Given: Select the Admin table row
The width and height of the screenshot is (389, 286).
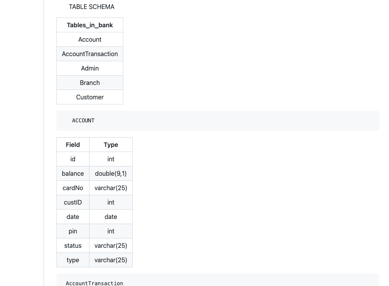Looking at the screenshot, I should point(90,68).
